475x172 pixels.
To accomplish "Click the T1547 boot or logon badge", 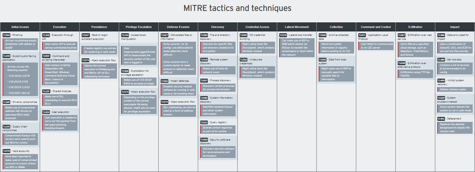I will (x=85, y=35).
